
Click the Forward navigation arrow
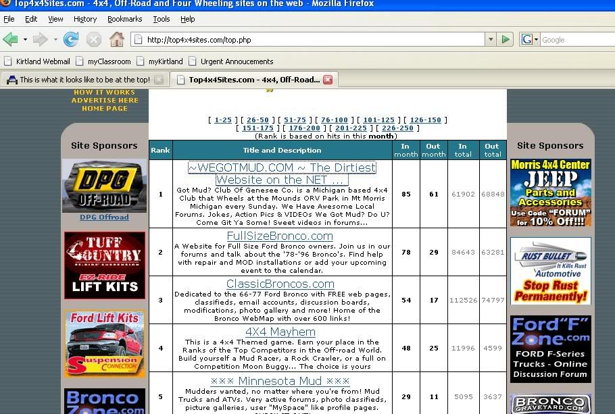click(40, 39)
